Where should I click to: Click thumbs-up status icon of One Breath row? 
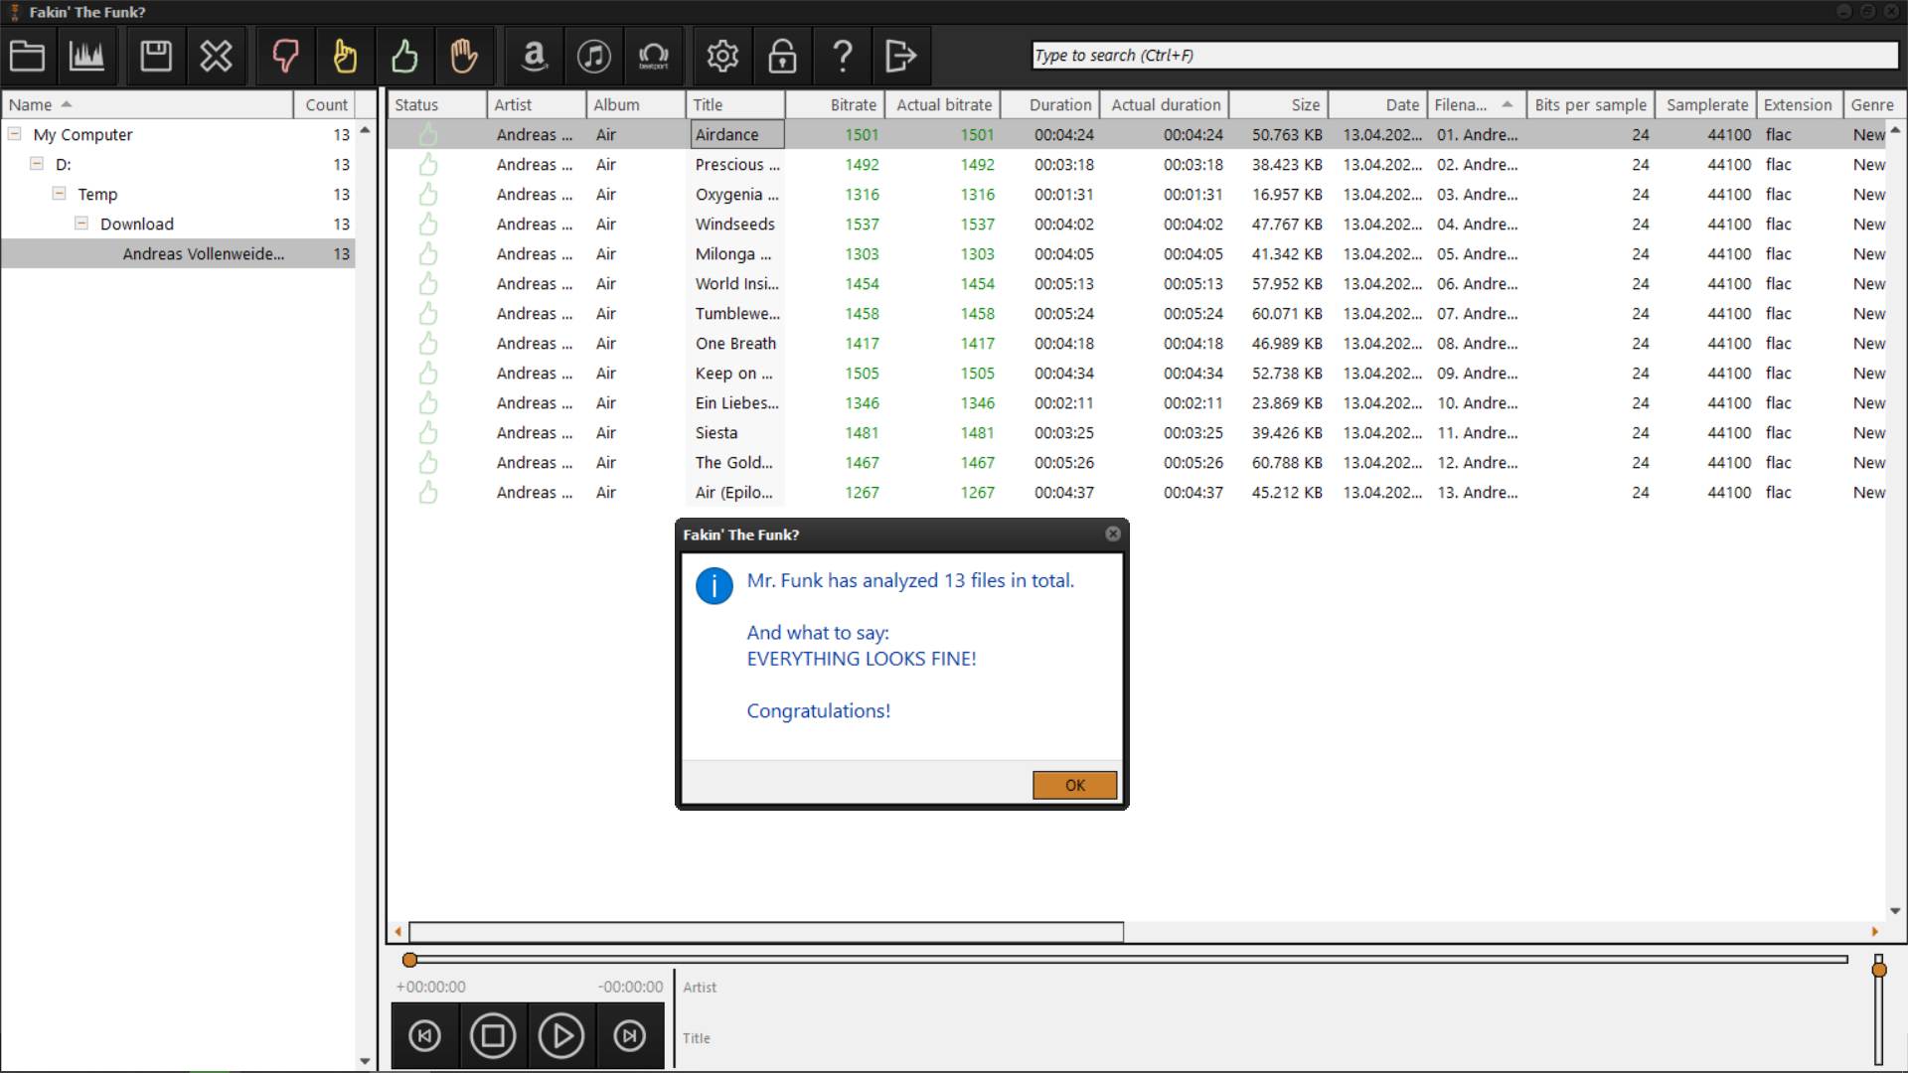coord(428,343)
